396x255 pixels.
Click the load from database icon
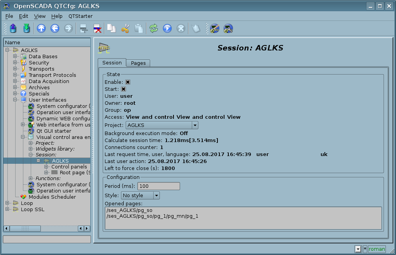pos(13,28)
